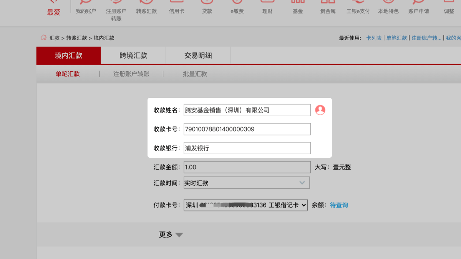Switch to 跨境汇款 tab
The width and height of the screenshot is (461, 259).
[133, 56]
